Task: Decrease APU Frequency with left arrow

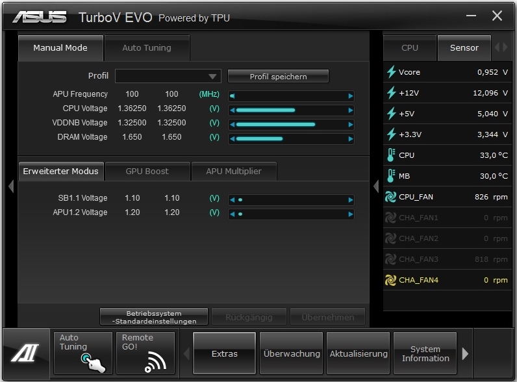Action: 233,96
